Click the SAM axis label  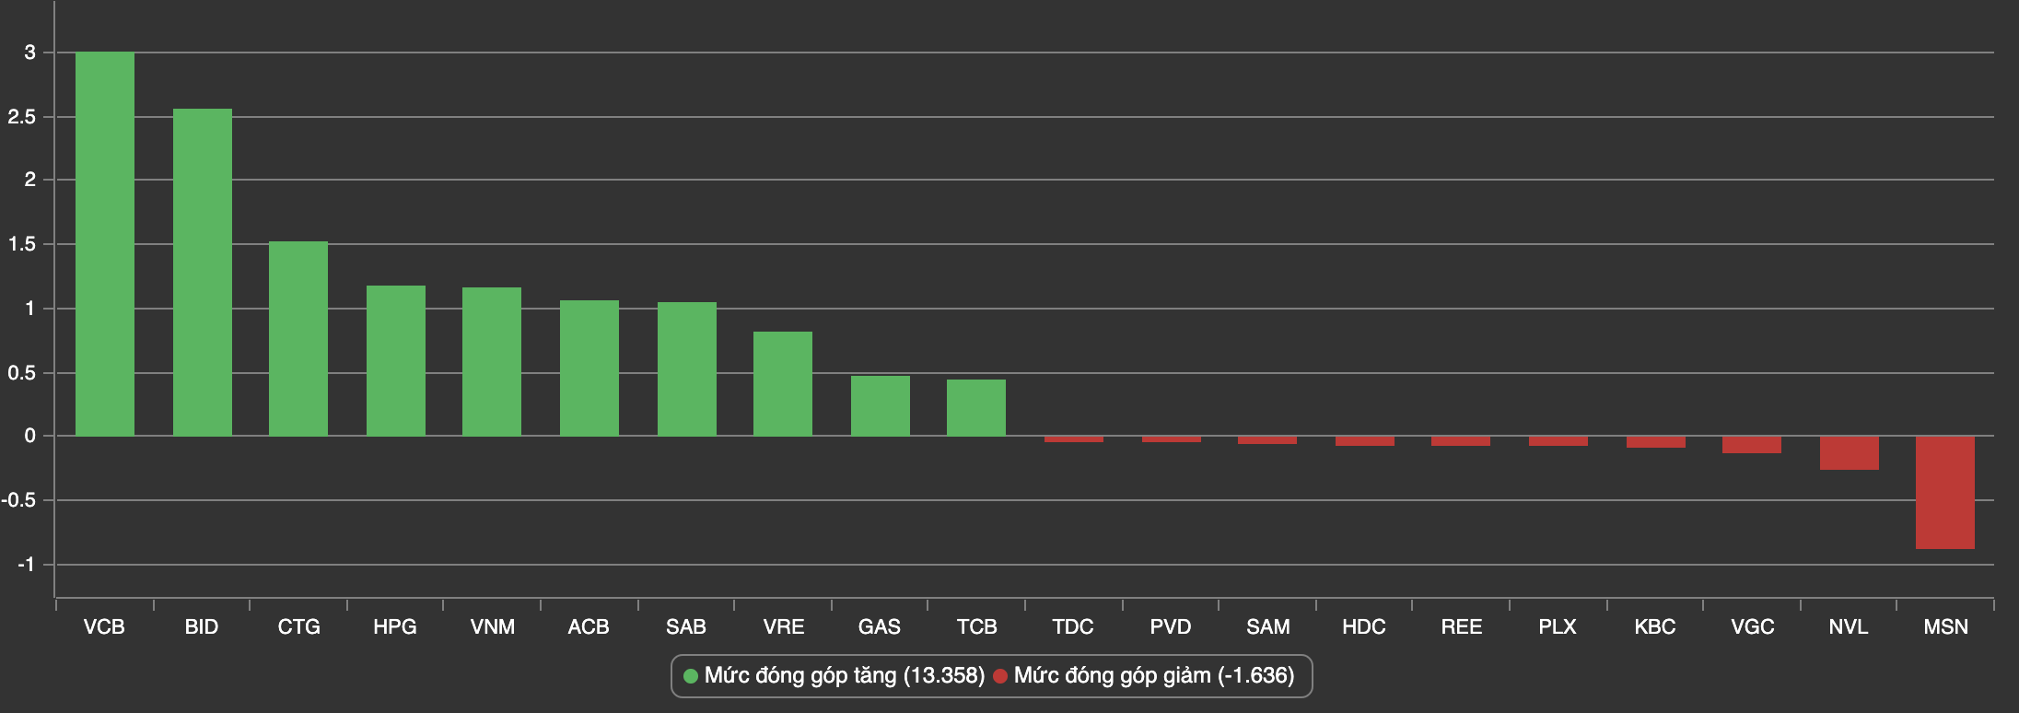(x=1268, y=627)
